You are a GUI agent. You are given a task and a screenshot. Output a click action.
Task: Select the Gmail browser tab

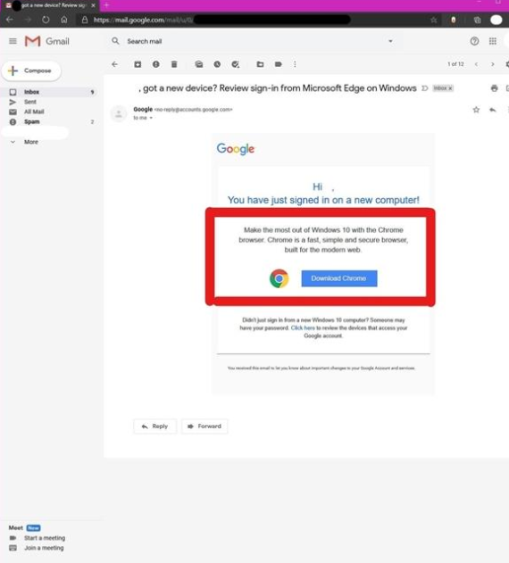point(50,5)
